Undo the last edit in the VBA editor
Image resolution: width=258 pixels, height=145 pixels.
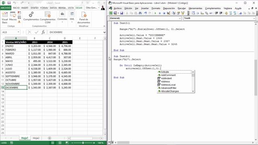[x=146, y=13]
